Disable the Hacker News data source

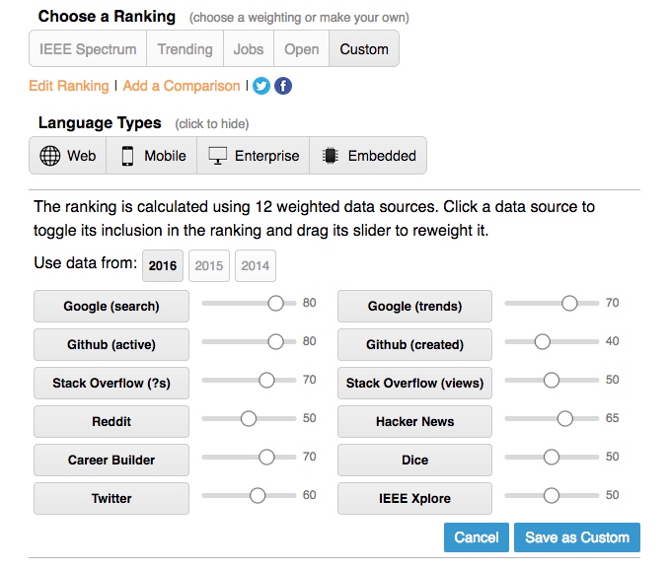414,421
